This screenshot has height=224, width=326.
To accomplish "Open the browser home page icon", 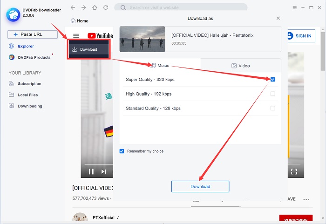I will 95,8.
